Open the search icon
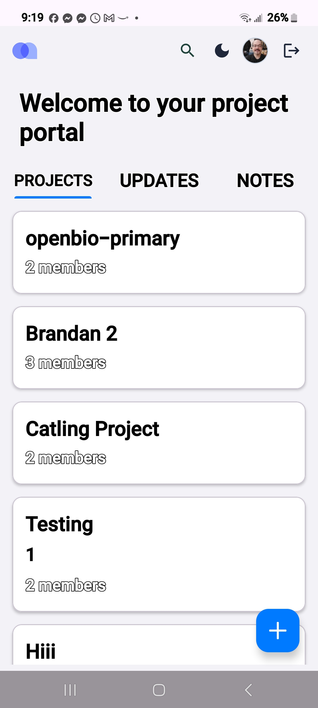Screen dimensions: 318x708 click(188, 50)
